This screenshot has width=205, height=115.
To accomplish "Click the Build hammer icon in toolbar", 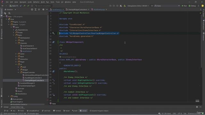I will click(125, 6).
